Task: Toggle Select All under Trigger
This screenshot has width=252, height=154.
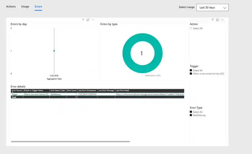Action: (191, 70)
